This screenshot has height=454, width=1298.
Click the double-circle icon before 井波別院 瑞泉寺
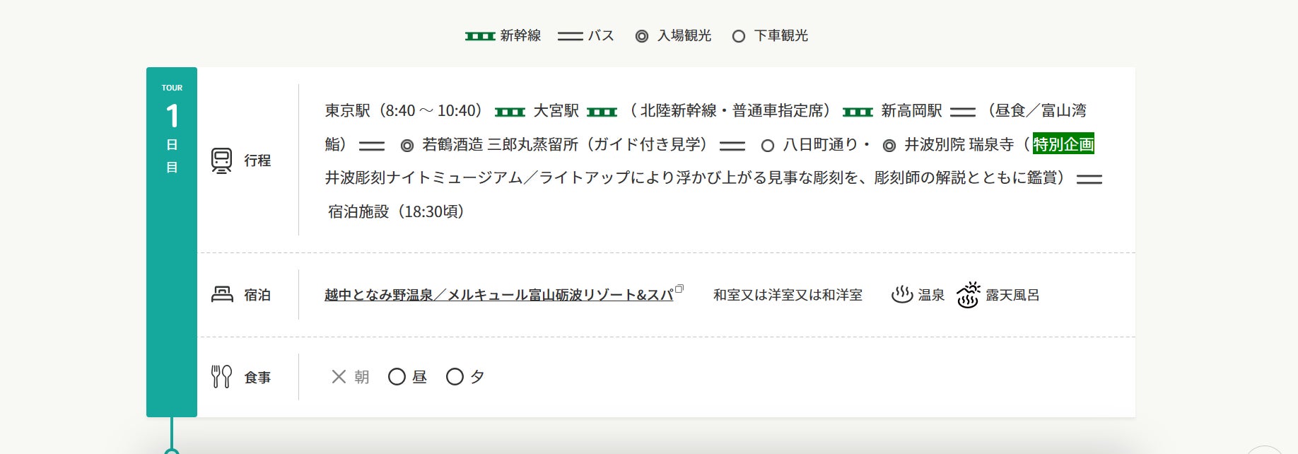pyautogui.click(x=889, y=146)
